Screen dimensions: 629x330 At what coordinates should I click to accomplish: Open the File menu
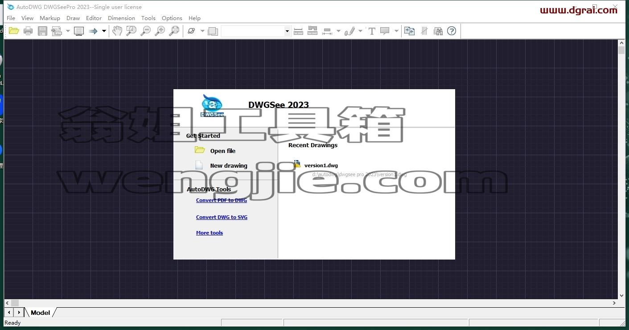11,18
